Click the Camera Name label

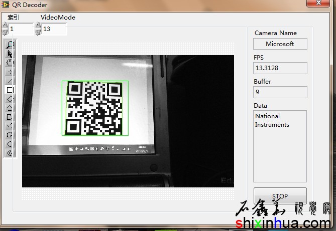(276, 33)
